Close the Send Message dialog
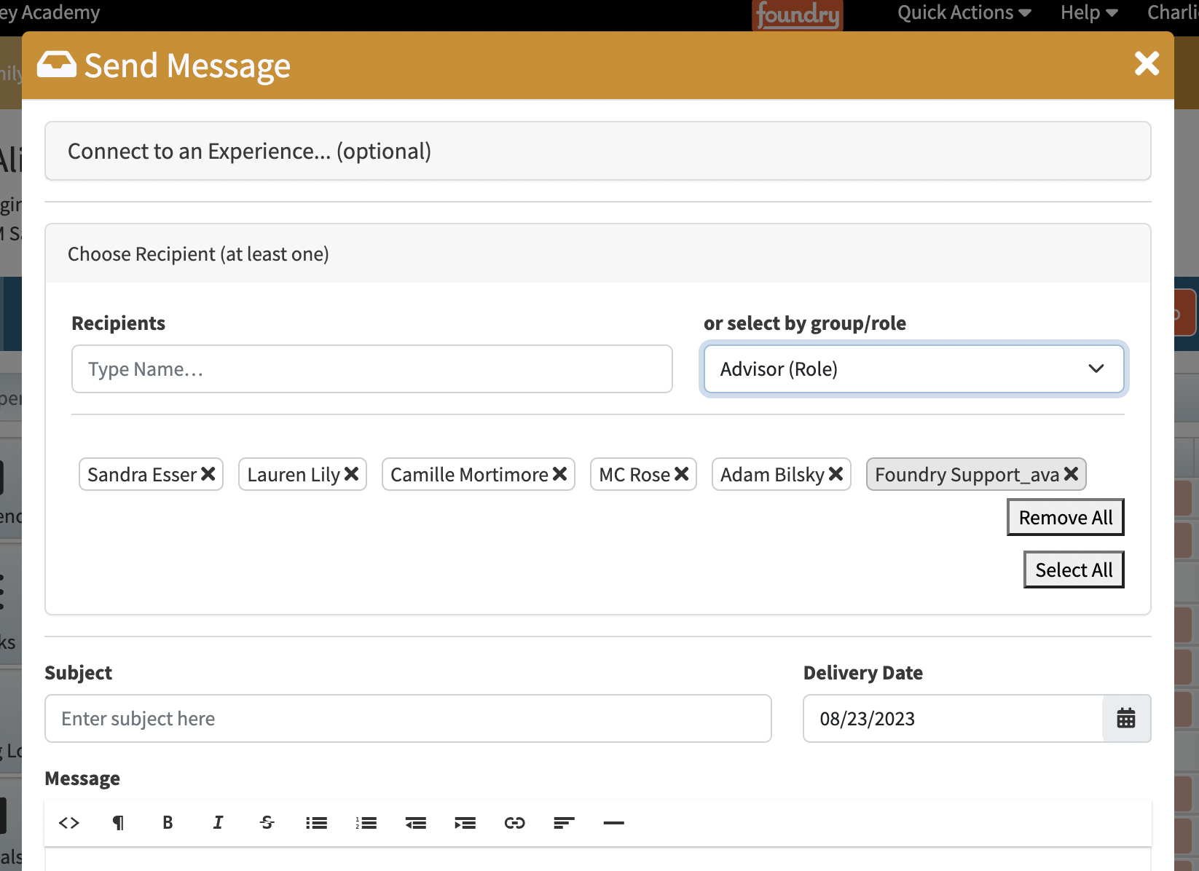 pos(1147,64)
